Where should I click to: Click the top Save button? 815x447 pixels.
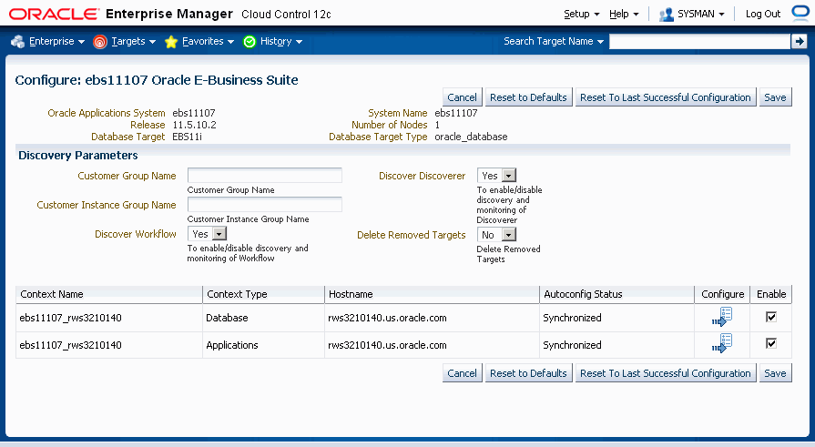(x=775, y=97)
